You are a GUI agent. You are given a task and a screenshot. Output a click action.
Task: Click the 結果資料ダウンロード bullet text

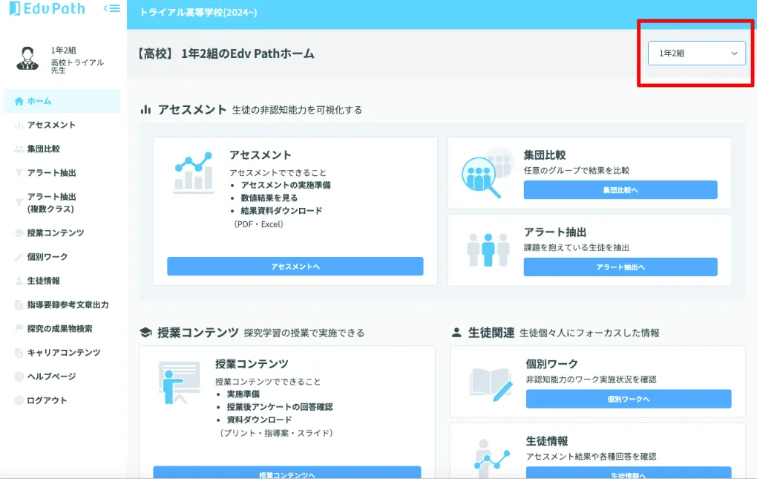coord(281,210)
